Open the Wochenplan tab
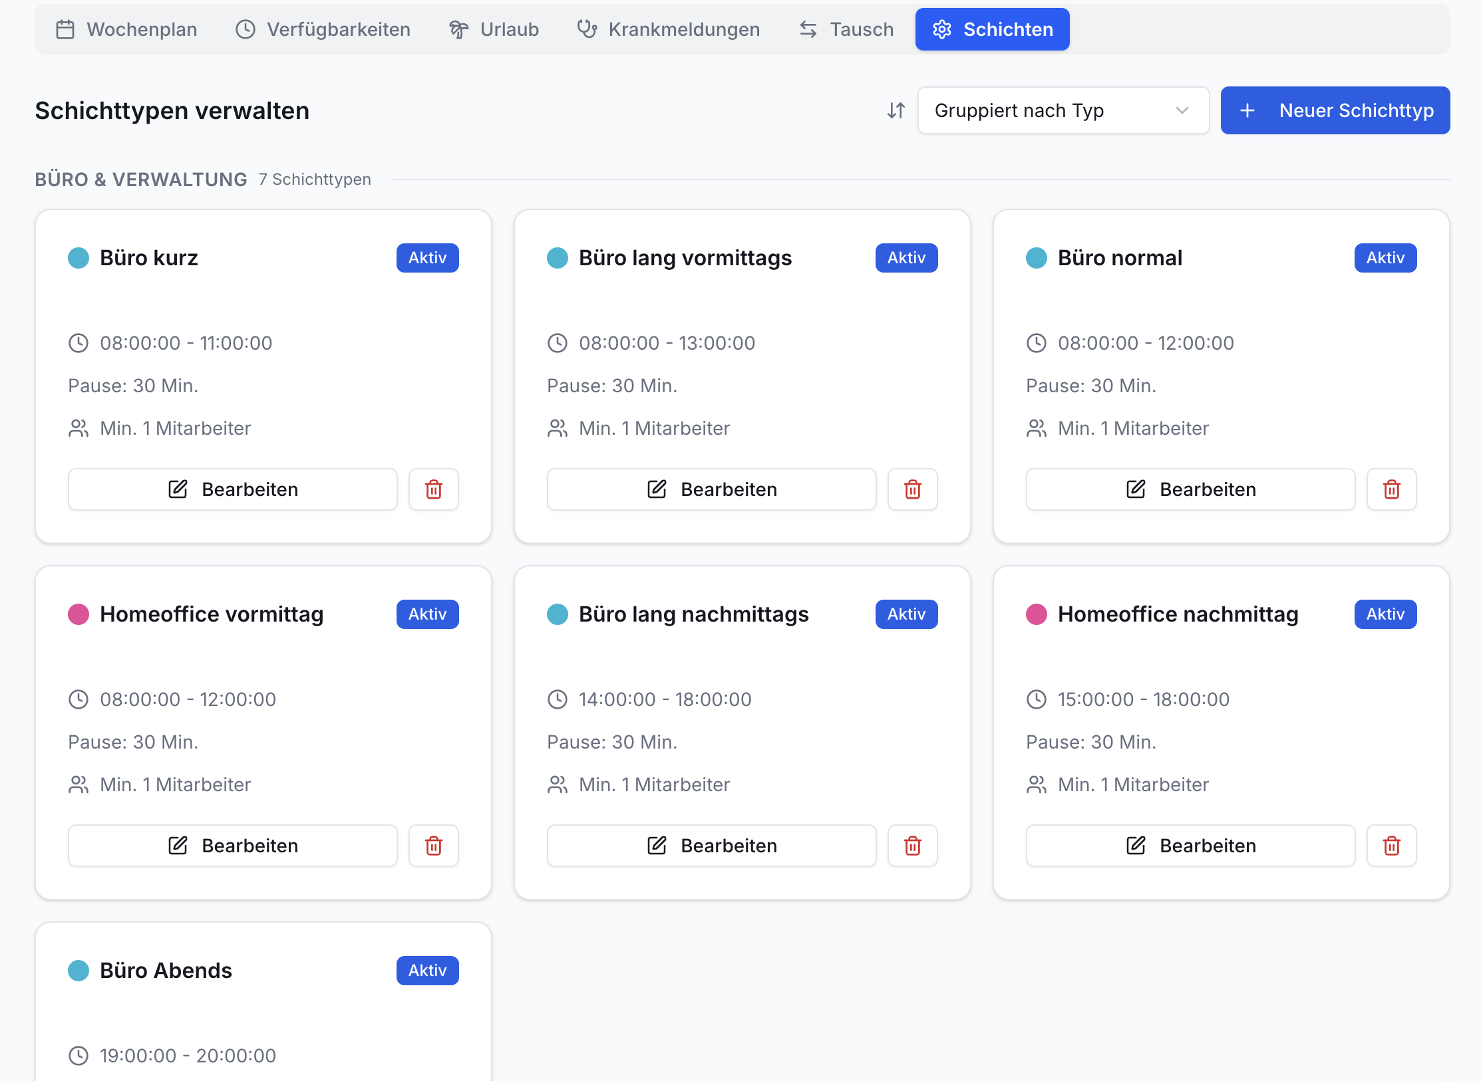 pos(126,29)
